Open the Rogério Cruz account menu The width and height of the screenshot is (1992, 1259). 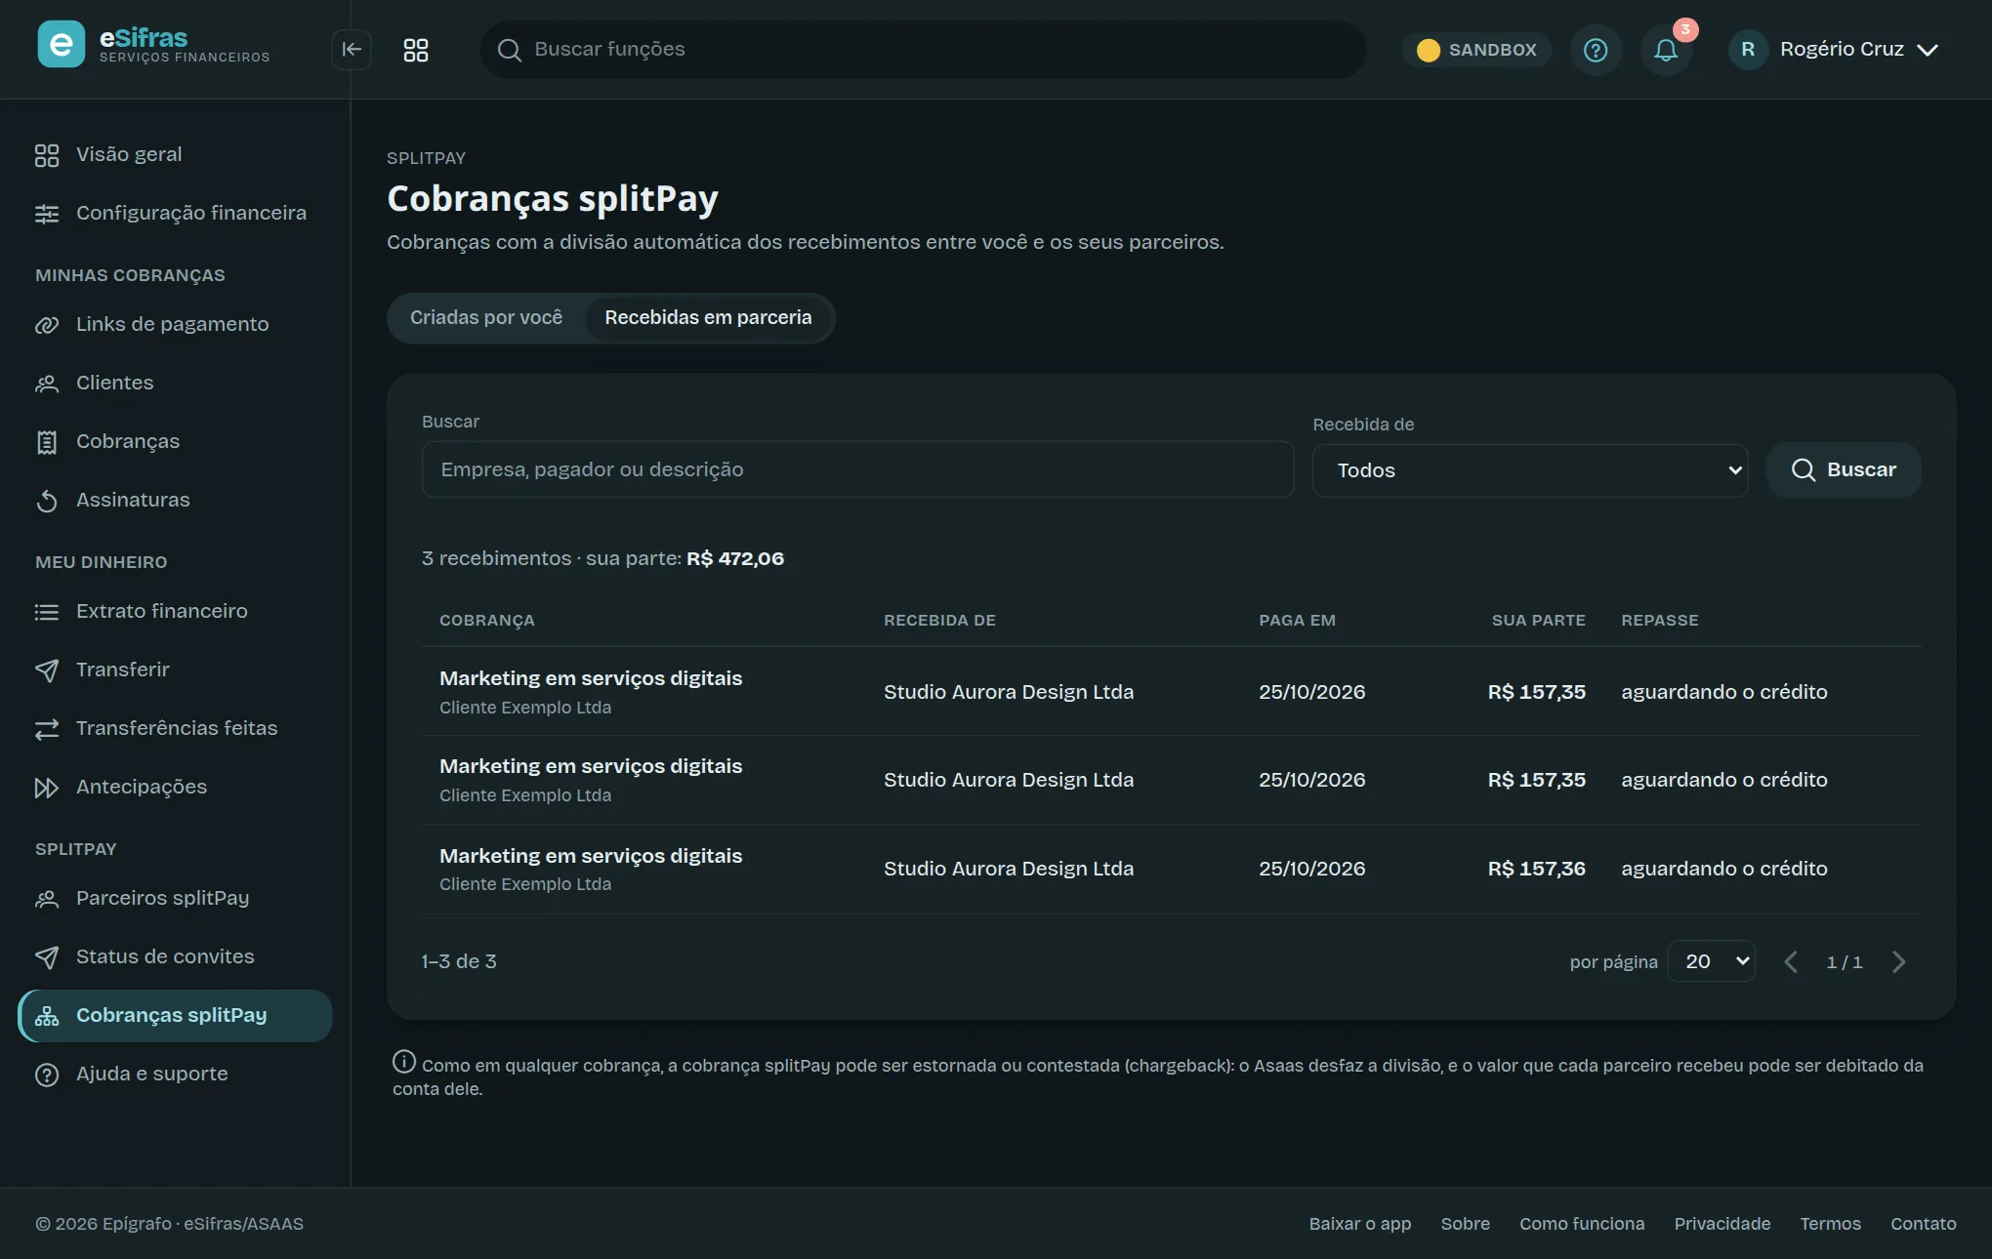[1834, 50]
